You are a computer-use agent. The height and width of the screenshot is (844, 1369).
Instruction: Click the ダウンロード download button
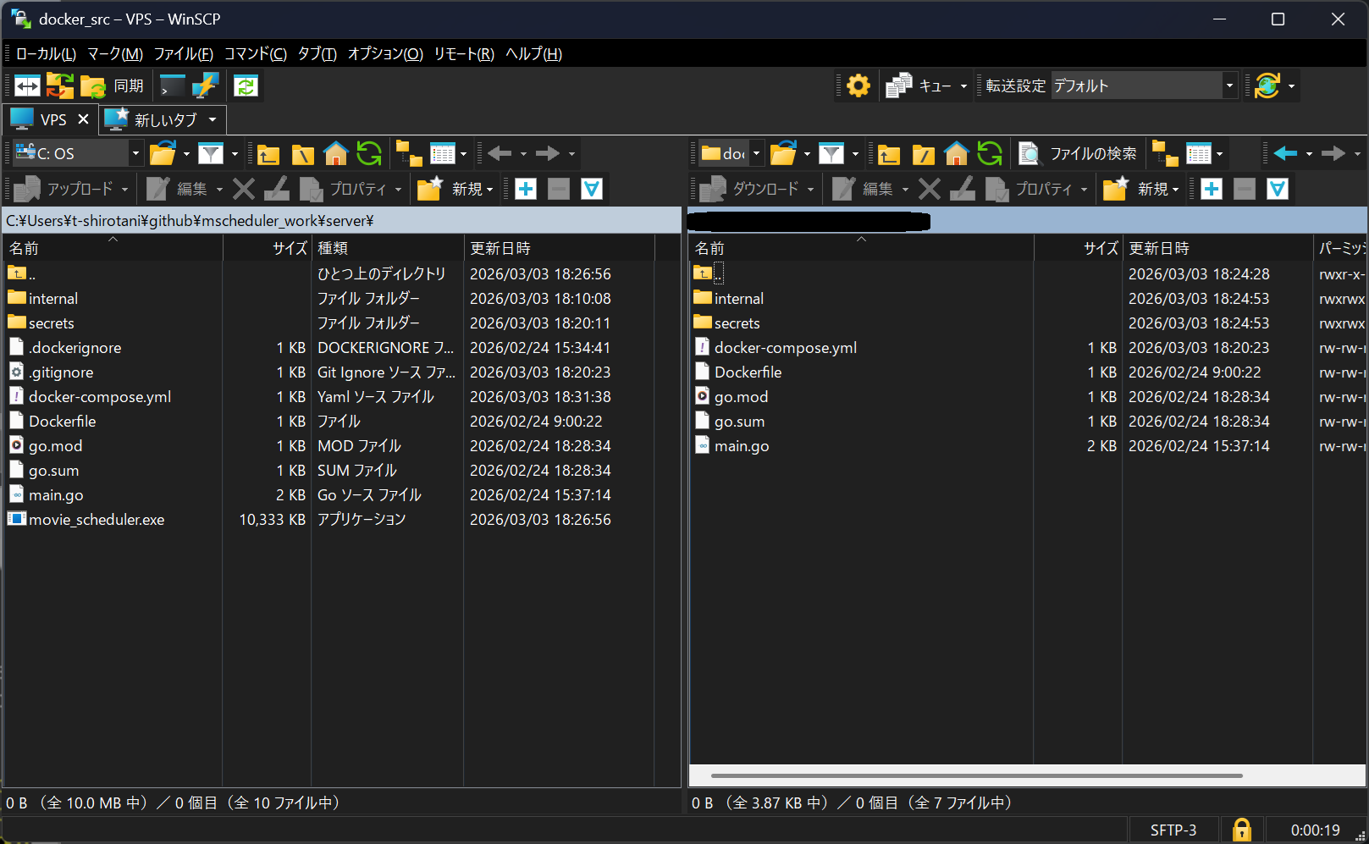point(754,189)
